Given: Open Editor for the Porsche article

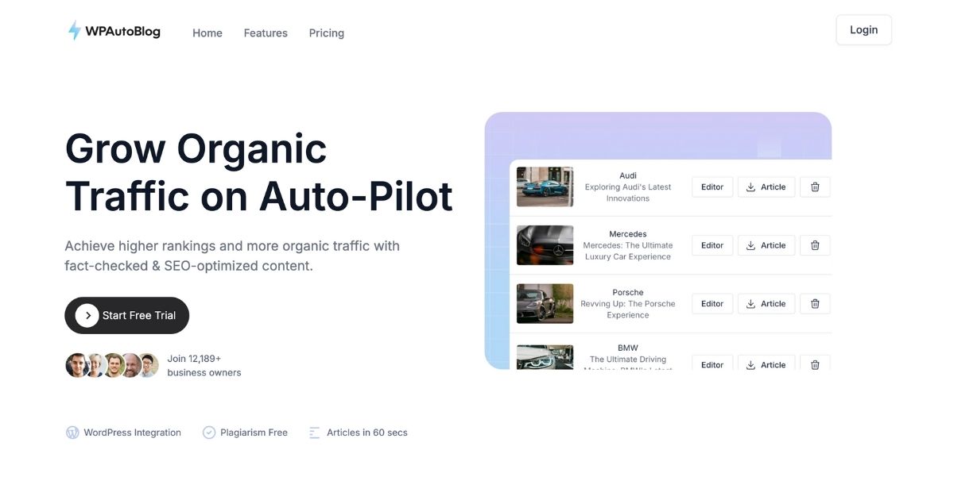Looking at the screenshot, I should coord(712,304).
